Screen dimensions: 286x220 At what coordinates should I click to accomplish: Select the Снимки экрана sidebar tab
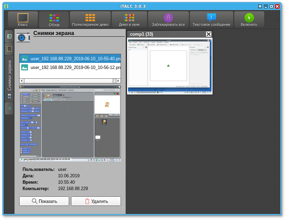pyautogui.click(x=9, y=78)
